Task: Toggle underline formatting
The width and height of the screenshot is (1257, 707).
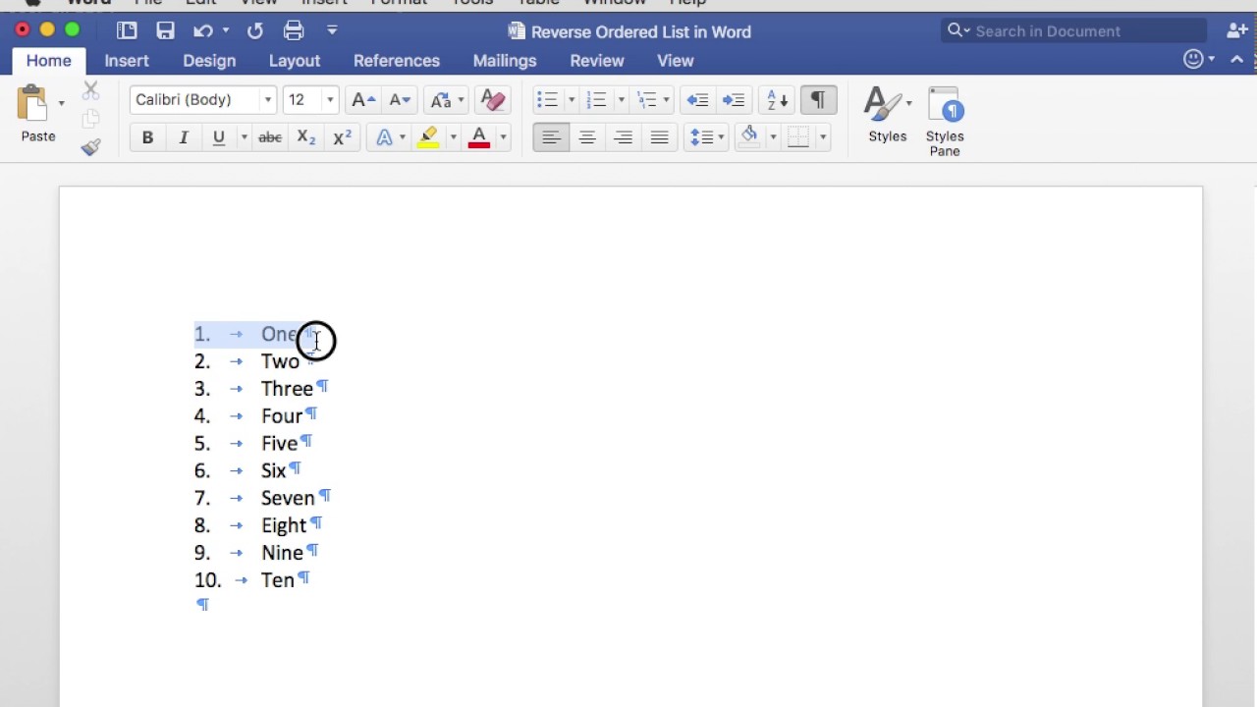Action: pyautogui.click(x=218, y=138)
